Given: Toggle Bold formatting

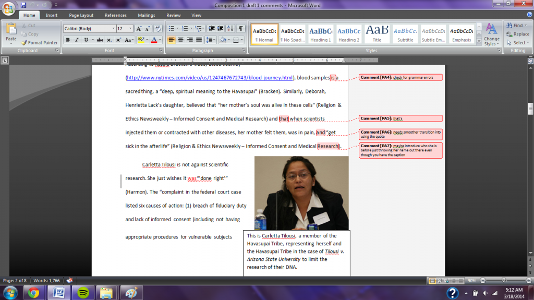Looking at the screenshot, I should point(68,40).
